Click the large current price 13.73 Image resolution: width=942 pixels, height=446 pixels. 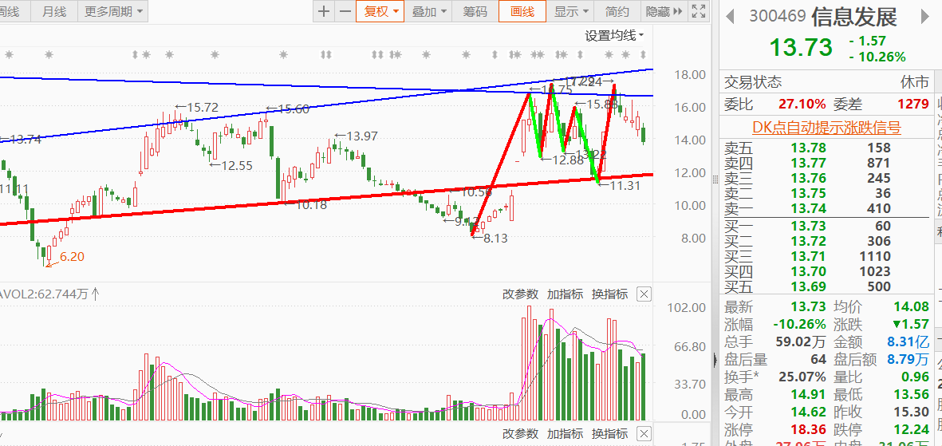click(801, 47)
